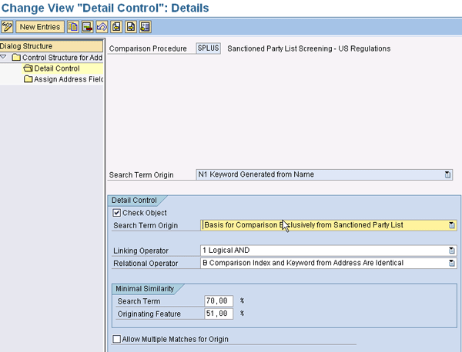Click the Delete entry toolbar icon
462x352 pixels.
coord(87,27)
